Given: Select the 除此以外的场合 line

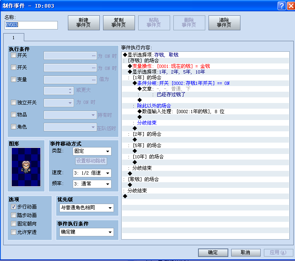Looking at the screenshot, I should 205,106.
